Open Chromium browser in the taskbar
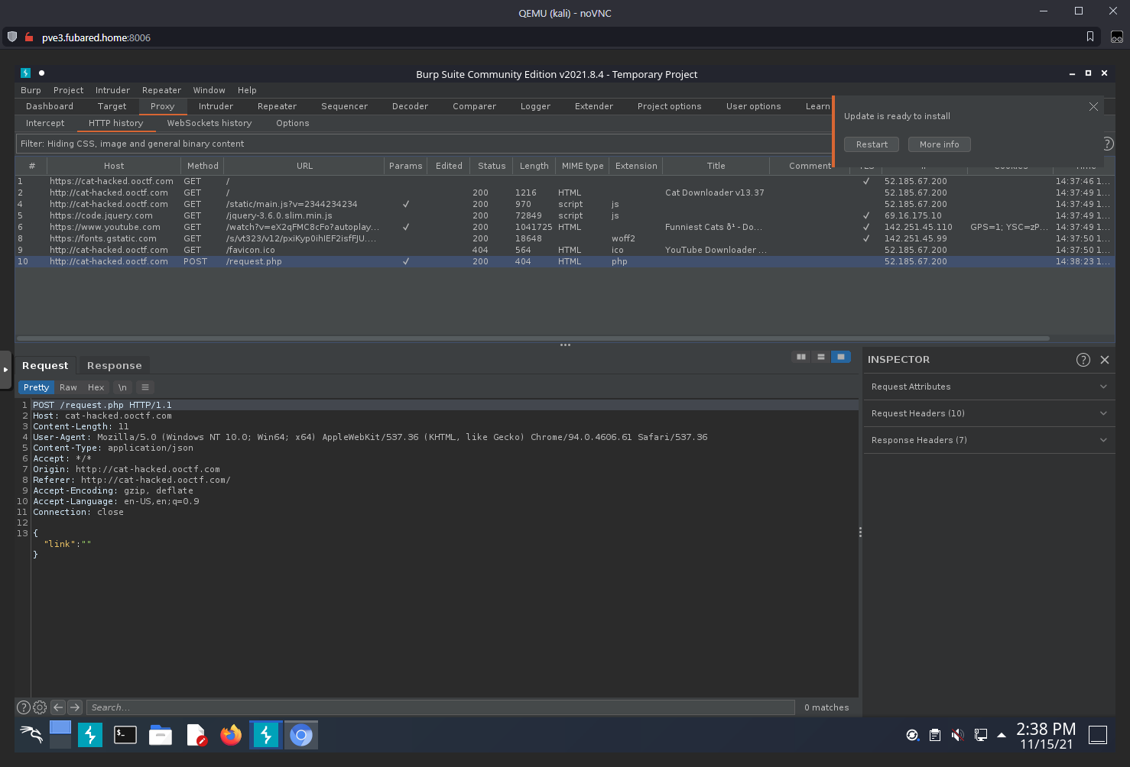The height and width of the screenshot is (767, 1130). pos(301,735)
